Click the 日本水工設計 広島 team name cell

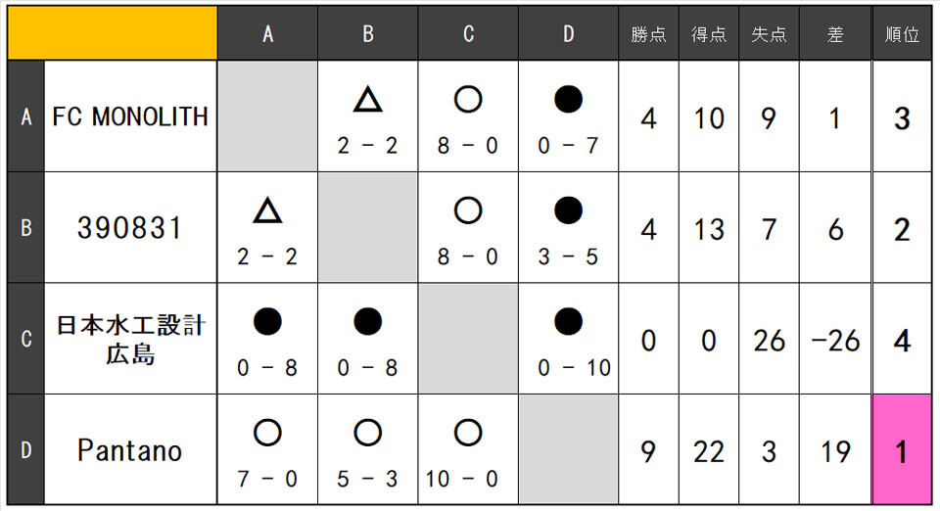(x=130, y=340)
